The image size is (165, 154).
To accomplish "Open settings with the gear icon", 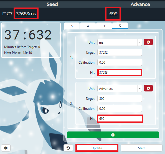I will [6, 148].
